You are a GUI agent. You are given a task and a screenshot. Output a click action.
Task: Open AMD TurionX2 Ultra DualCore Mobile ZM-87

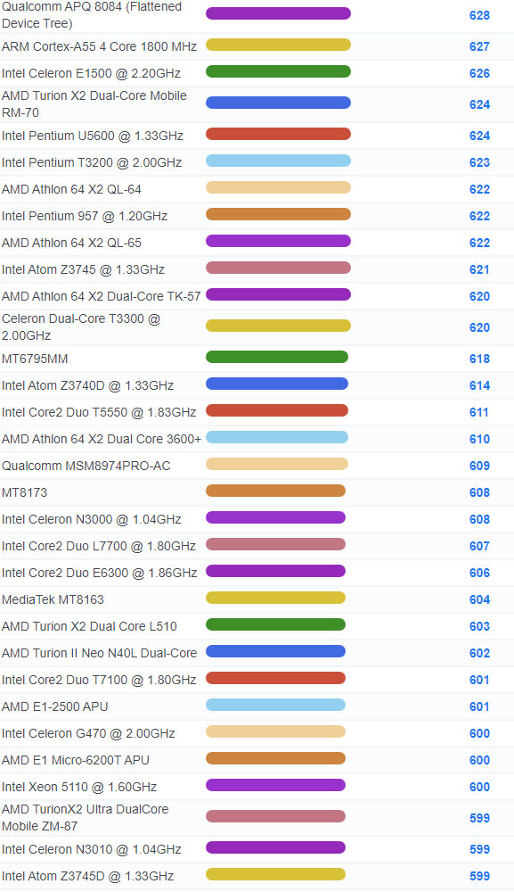click(x=86, y=817)
